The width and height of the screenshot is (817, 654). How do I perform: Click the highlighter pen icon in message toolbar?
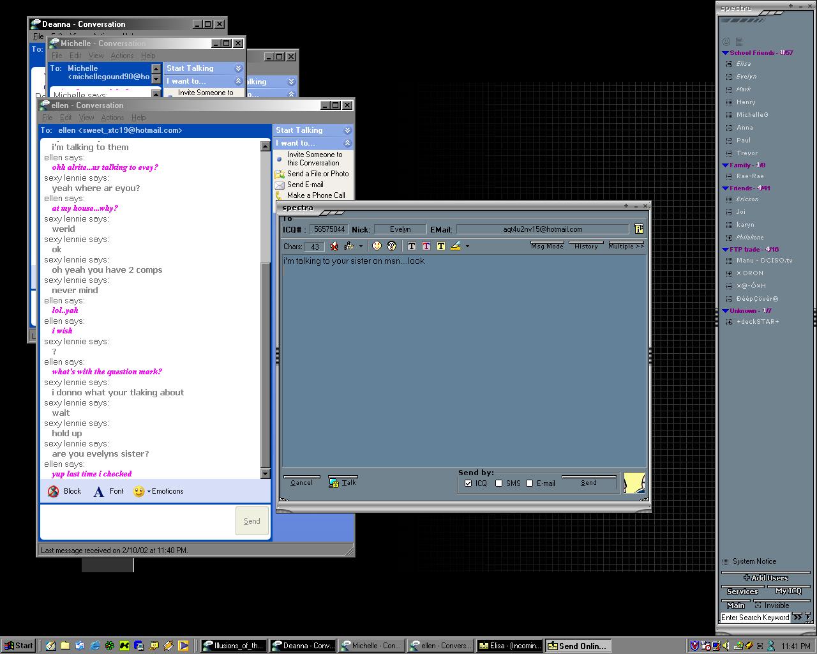tap(456, 246)
